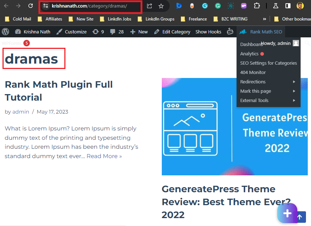Open the Freelance bookmark folder

(194, 19)
